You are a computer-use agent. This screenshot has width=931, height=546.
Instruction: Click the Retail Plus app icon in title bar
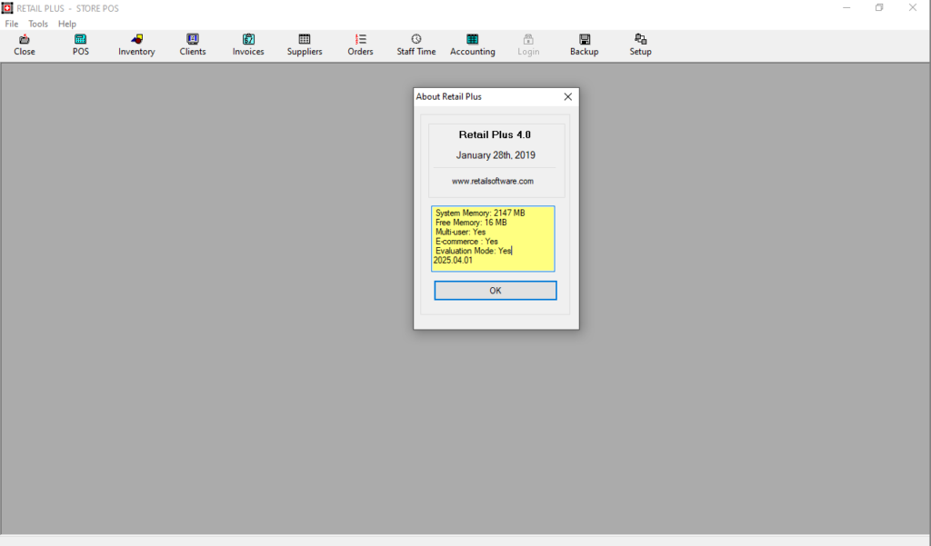point(7,8)
